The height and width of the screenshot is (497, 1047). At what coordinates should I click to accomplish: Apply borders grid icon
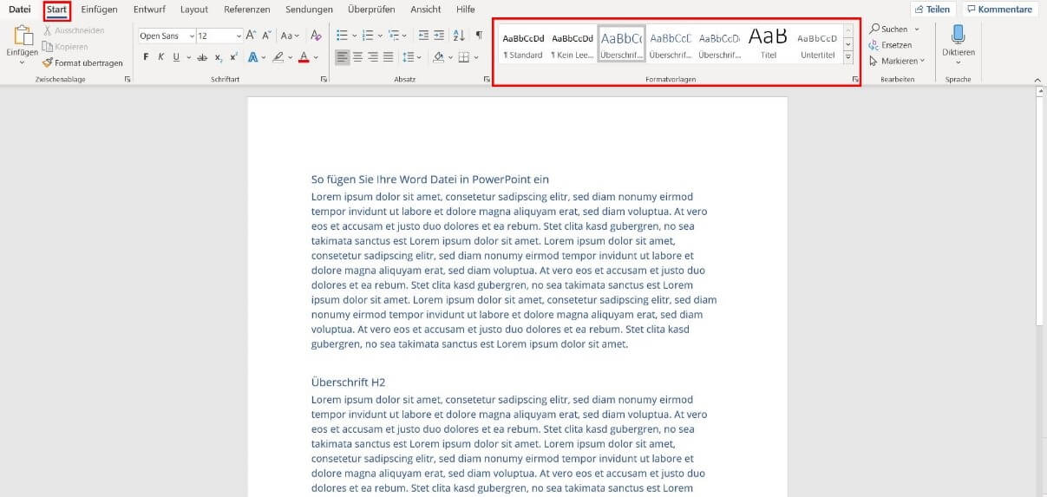click(x=464, y=57)
